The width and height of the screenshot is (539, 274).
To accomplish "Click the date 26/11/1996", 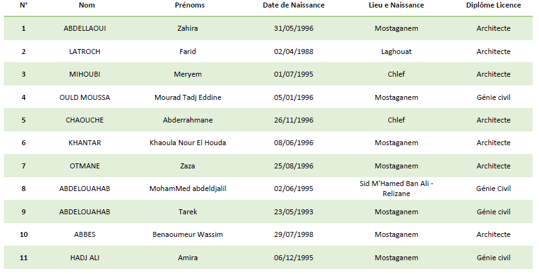I will click(293, 120).
